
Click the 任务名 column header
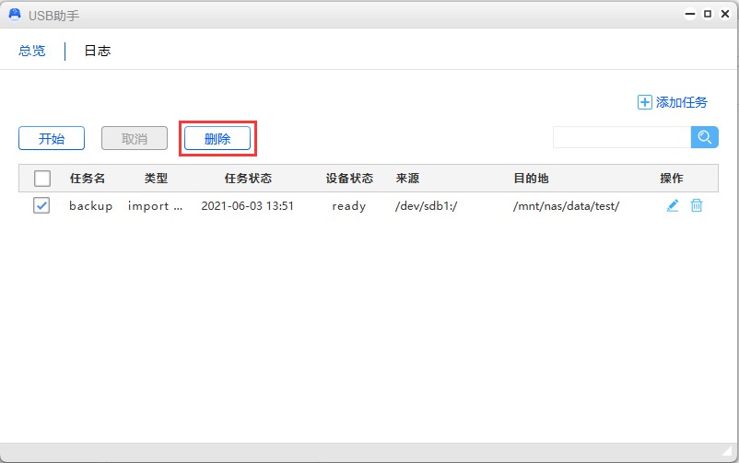click(88, 179)
